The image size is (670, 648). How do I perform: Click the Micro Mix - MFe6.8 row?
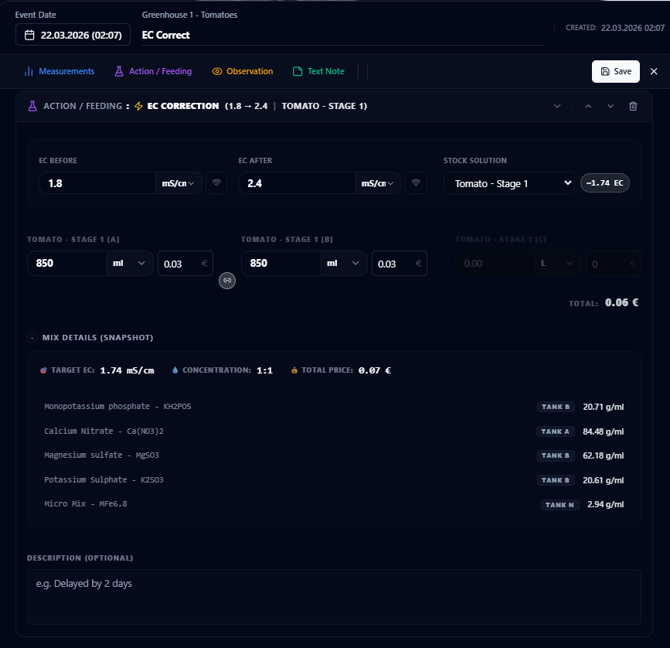pos(334,504)
